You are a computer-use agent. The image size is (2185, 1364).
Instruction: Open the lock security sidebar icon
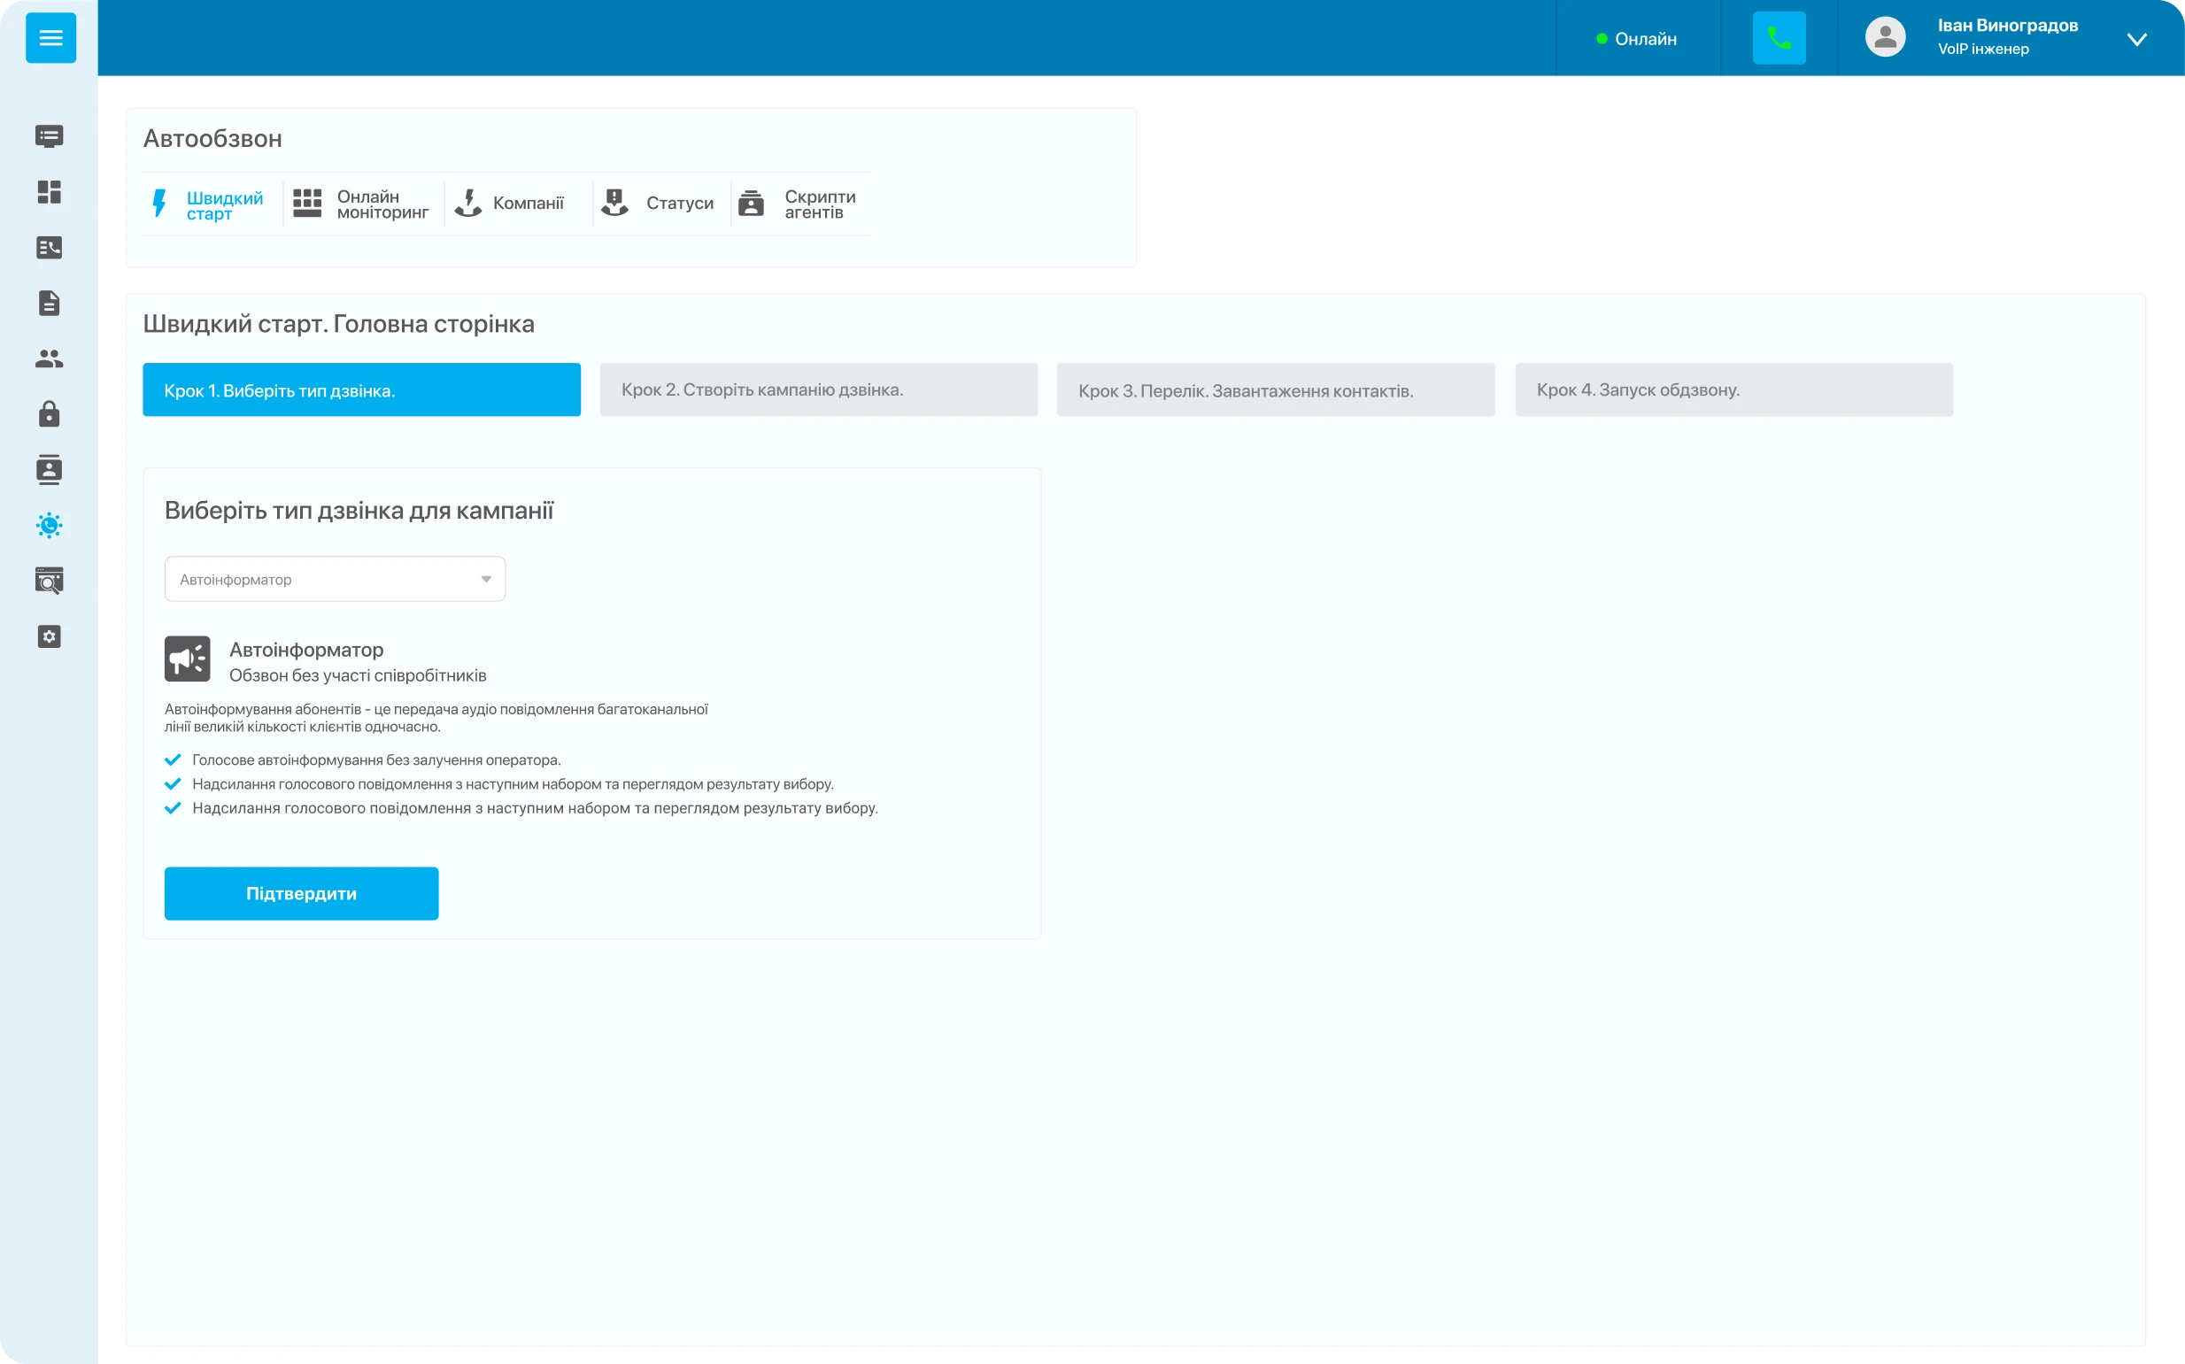point(50,414)
